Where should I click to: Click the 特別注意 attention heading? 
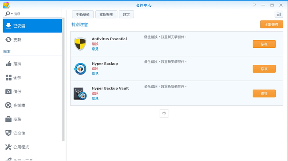(x=80, y=24)
